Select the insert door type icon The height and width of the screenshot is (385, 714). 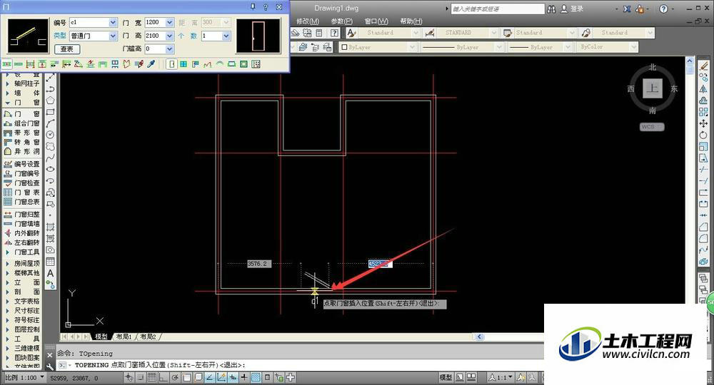[171, 64]
